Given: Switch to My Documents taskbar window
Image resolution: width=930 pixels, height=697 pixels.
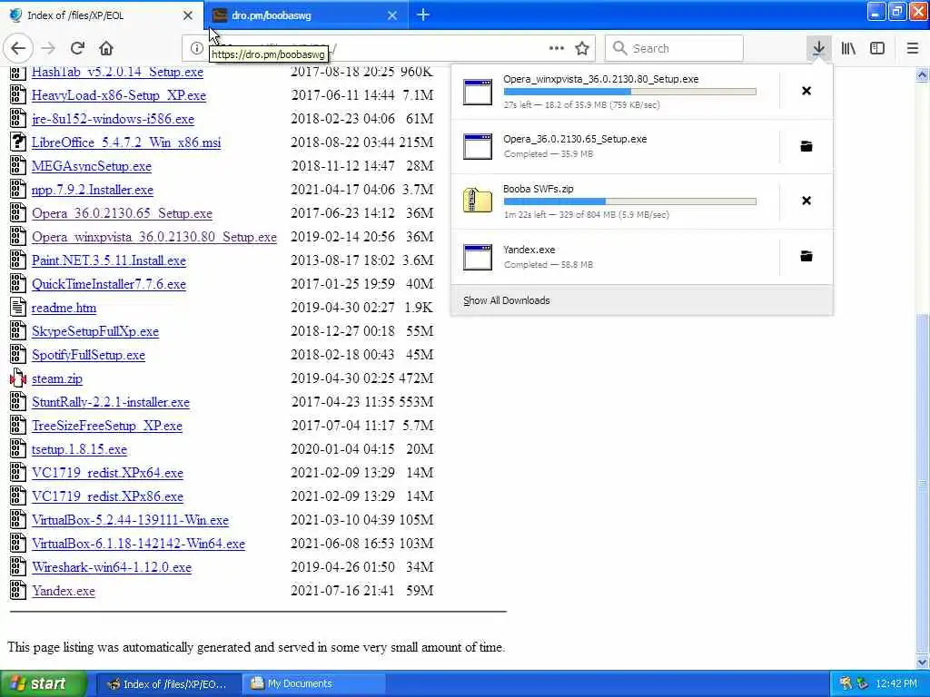Looking at the screenshot, I should [x=313, y=683].
